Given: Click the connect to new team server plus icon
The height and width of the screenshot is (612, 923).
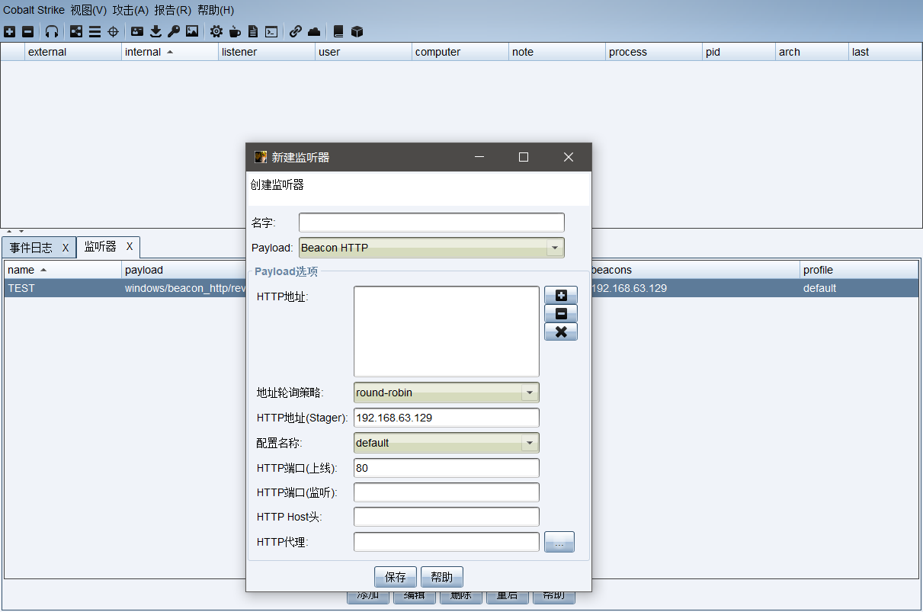Looking at the screenshot, I should pyautogui.click(x=9, y=32).
